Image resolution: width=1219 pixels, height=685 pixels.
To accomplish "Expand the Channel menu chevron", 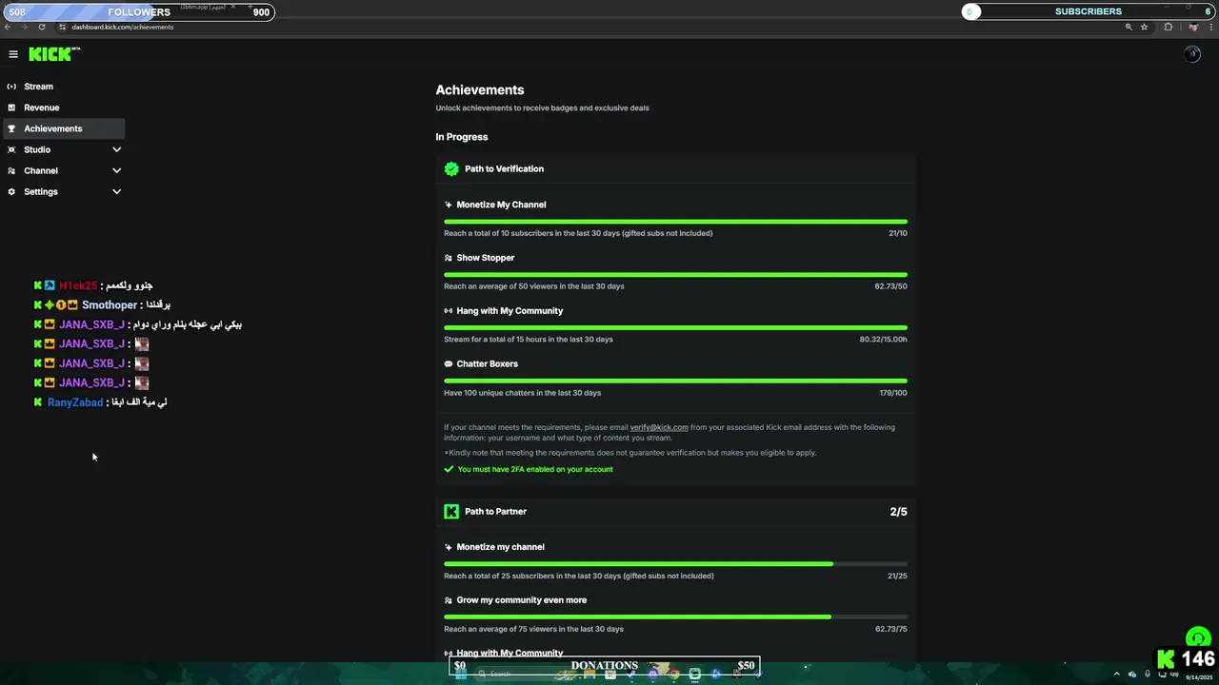I will (x=116, y=170).
